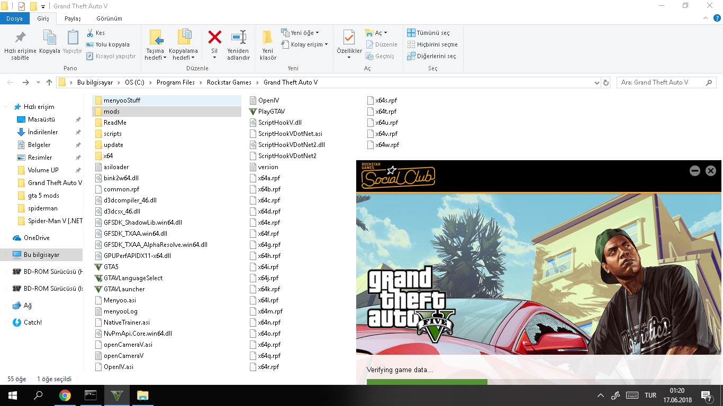Switch to the Paylaş tab
723x406 pixels.
73,19
